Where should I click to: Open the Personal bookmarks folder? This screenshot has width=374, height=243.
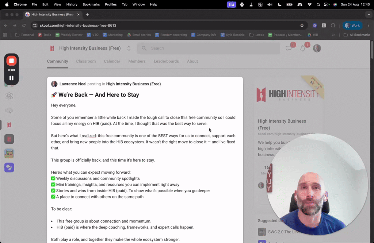coord(24,35)
